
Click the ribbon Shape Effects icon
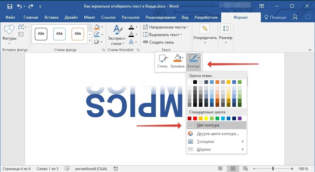pyautogui.click(x=97, y=42)
